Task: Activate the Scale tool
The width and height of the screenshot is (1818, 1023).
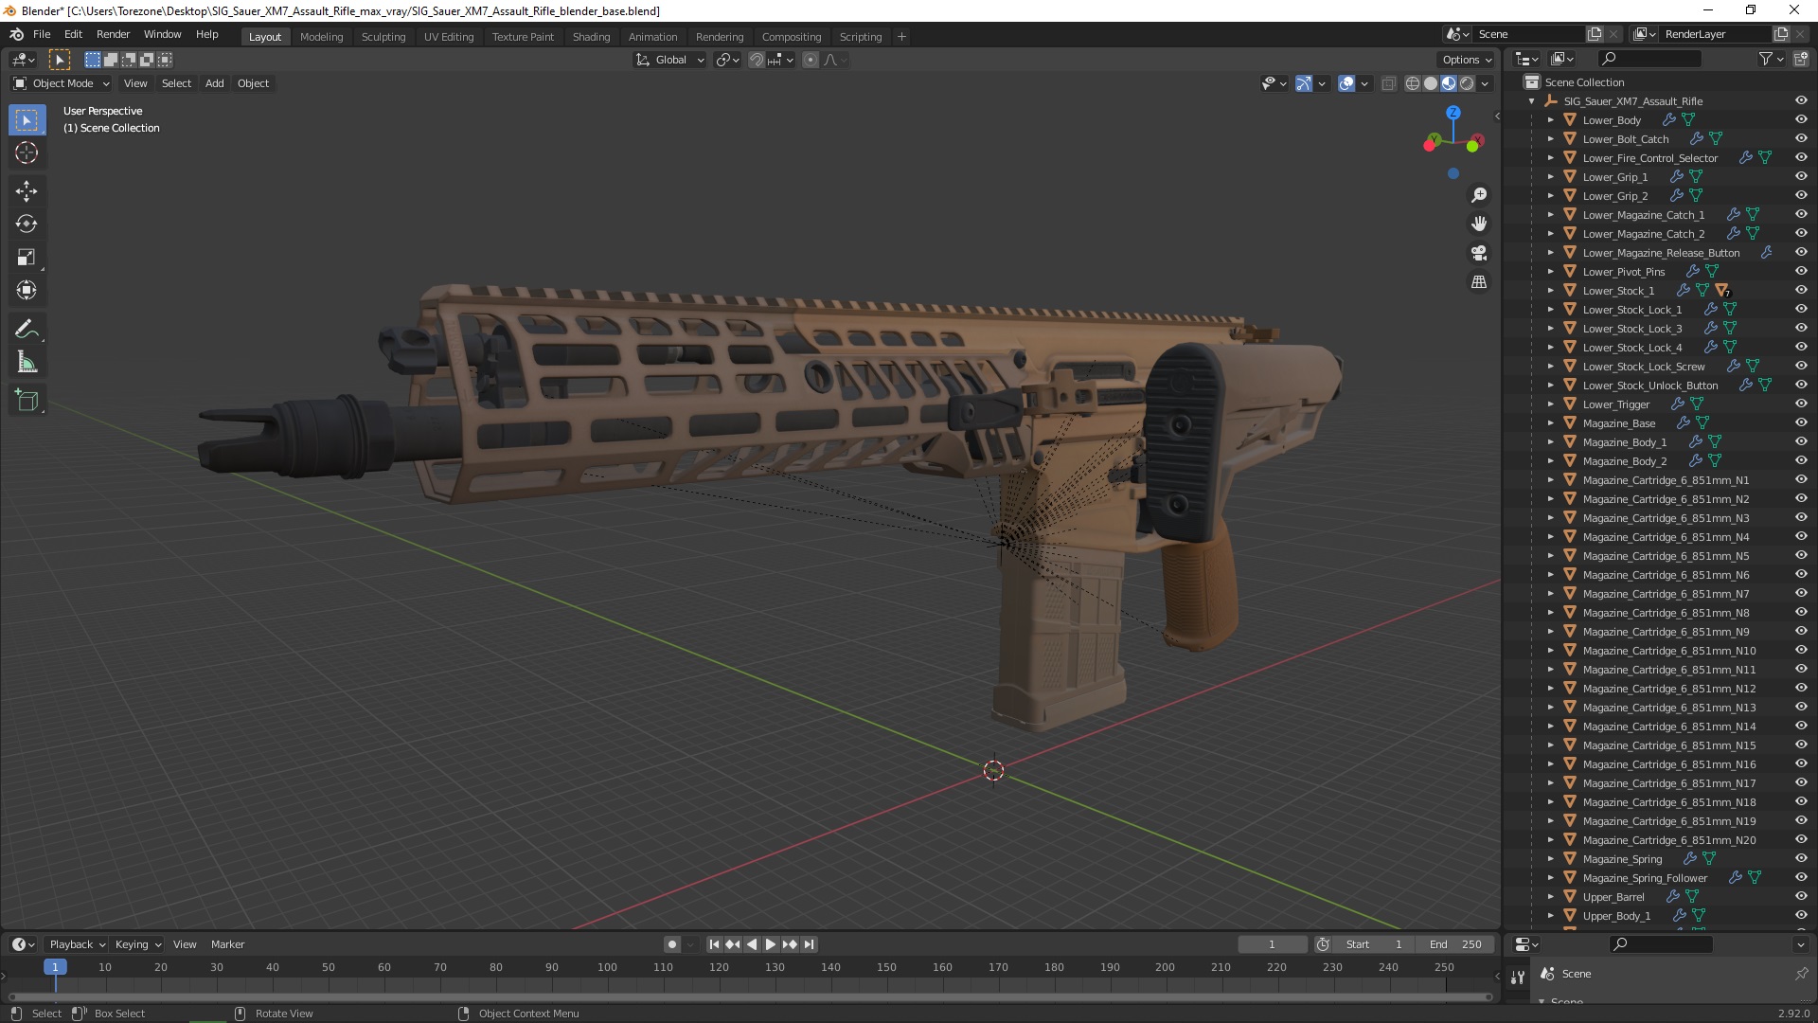Action: click(27, 258)
